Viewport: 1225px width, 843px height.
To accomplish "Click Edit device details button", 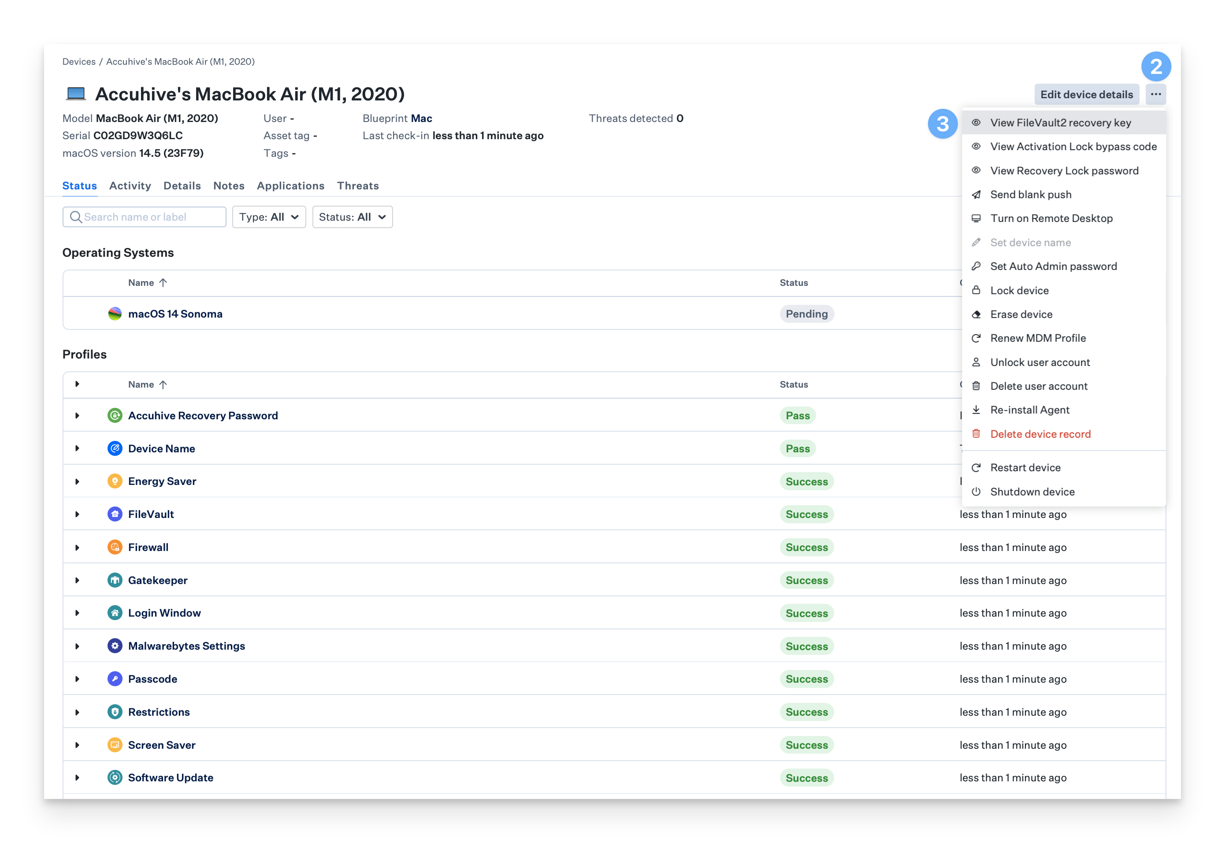I will point(1087,95).
